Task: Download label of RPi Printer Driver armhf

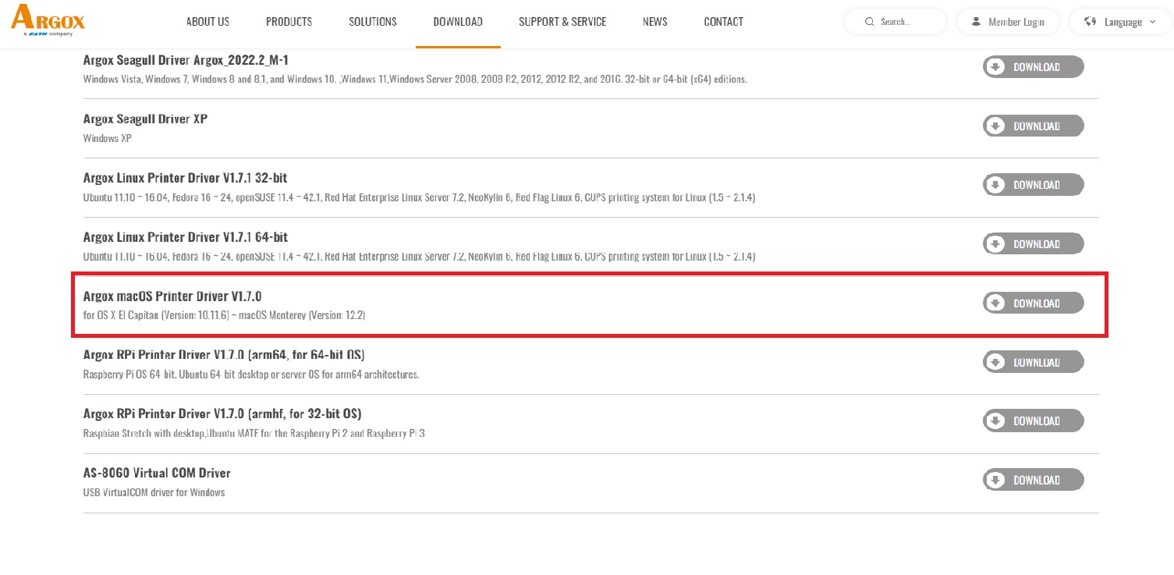Action: [x=1037, y=421]
